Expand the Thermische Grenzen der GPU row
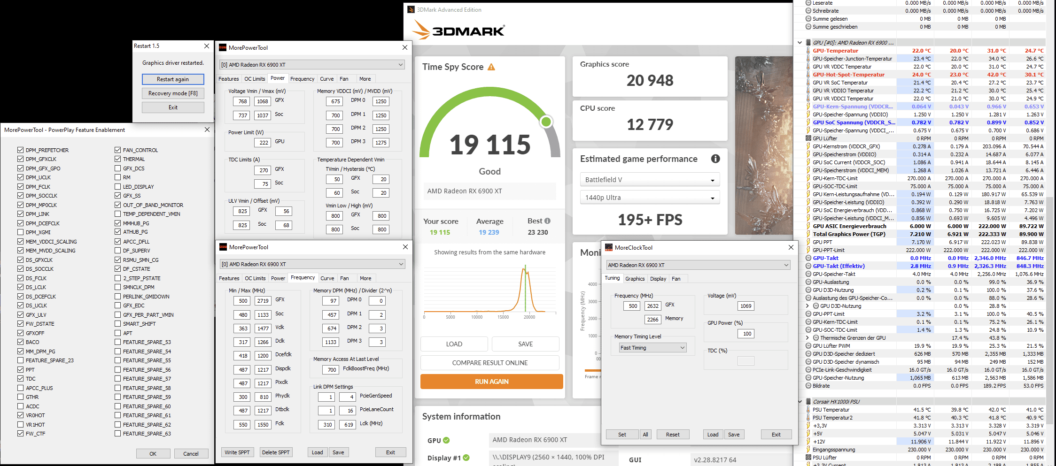This screenshot has height=466, width=1056. pos(808,338)
